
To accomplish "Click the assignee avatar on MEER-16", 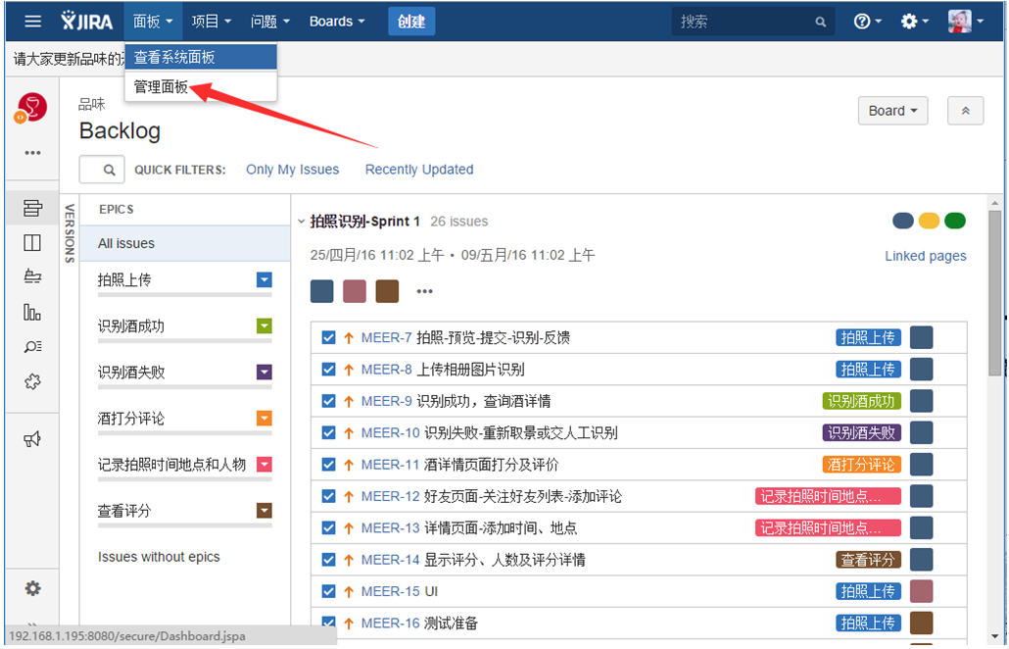I will (x=922, y=624).
